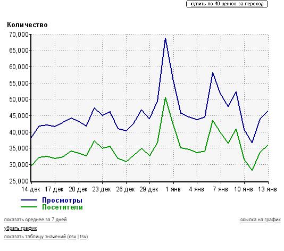Click the 'Количество' axis title
284x251 pixels.
tap(27, 25)
